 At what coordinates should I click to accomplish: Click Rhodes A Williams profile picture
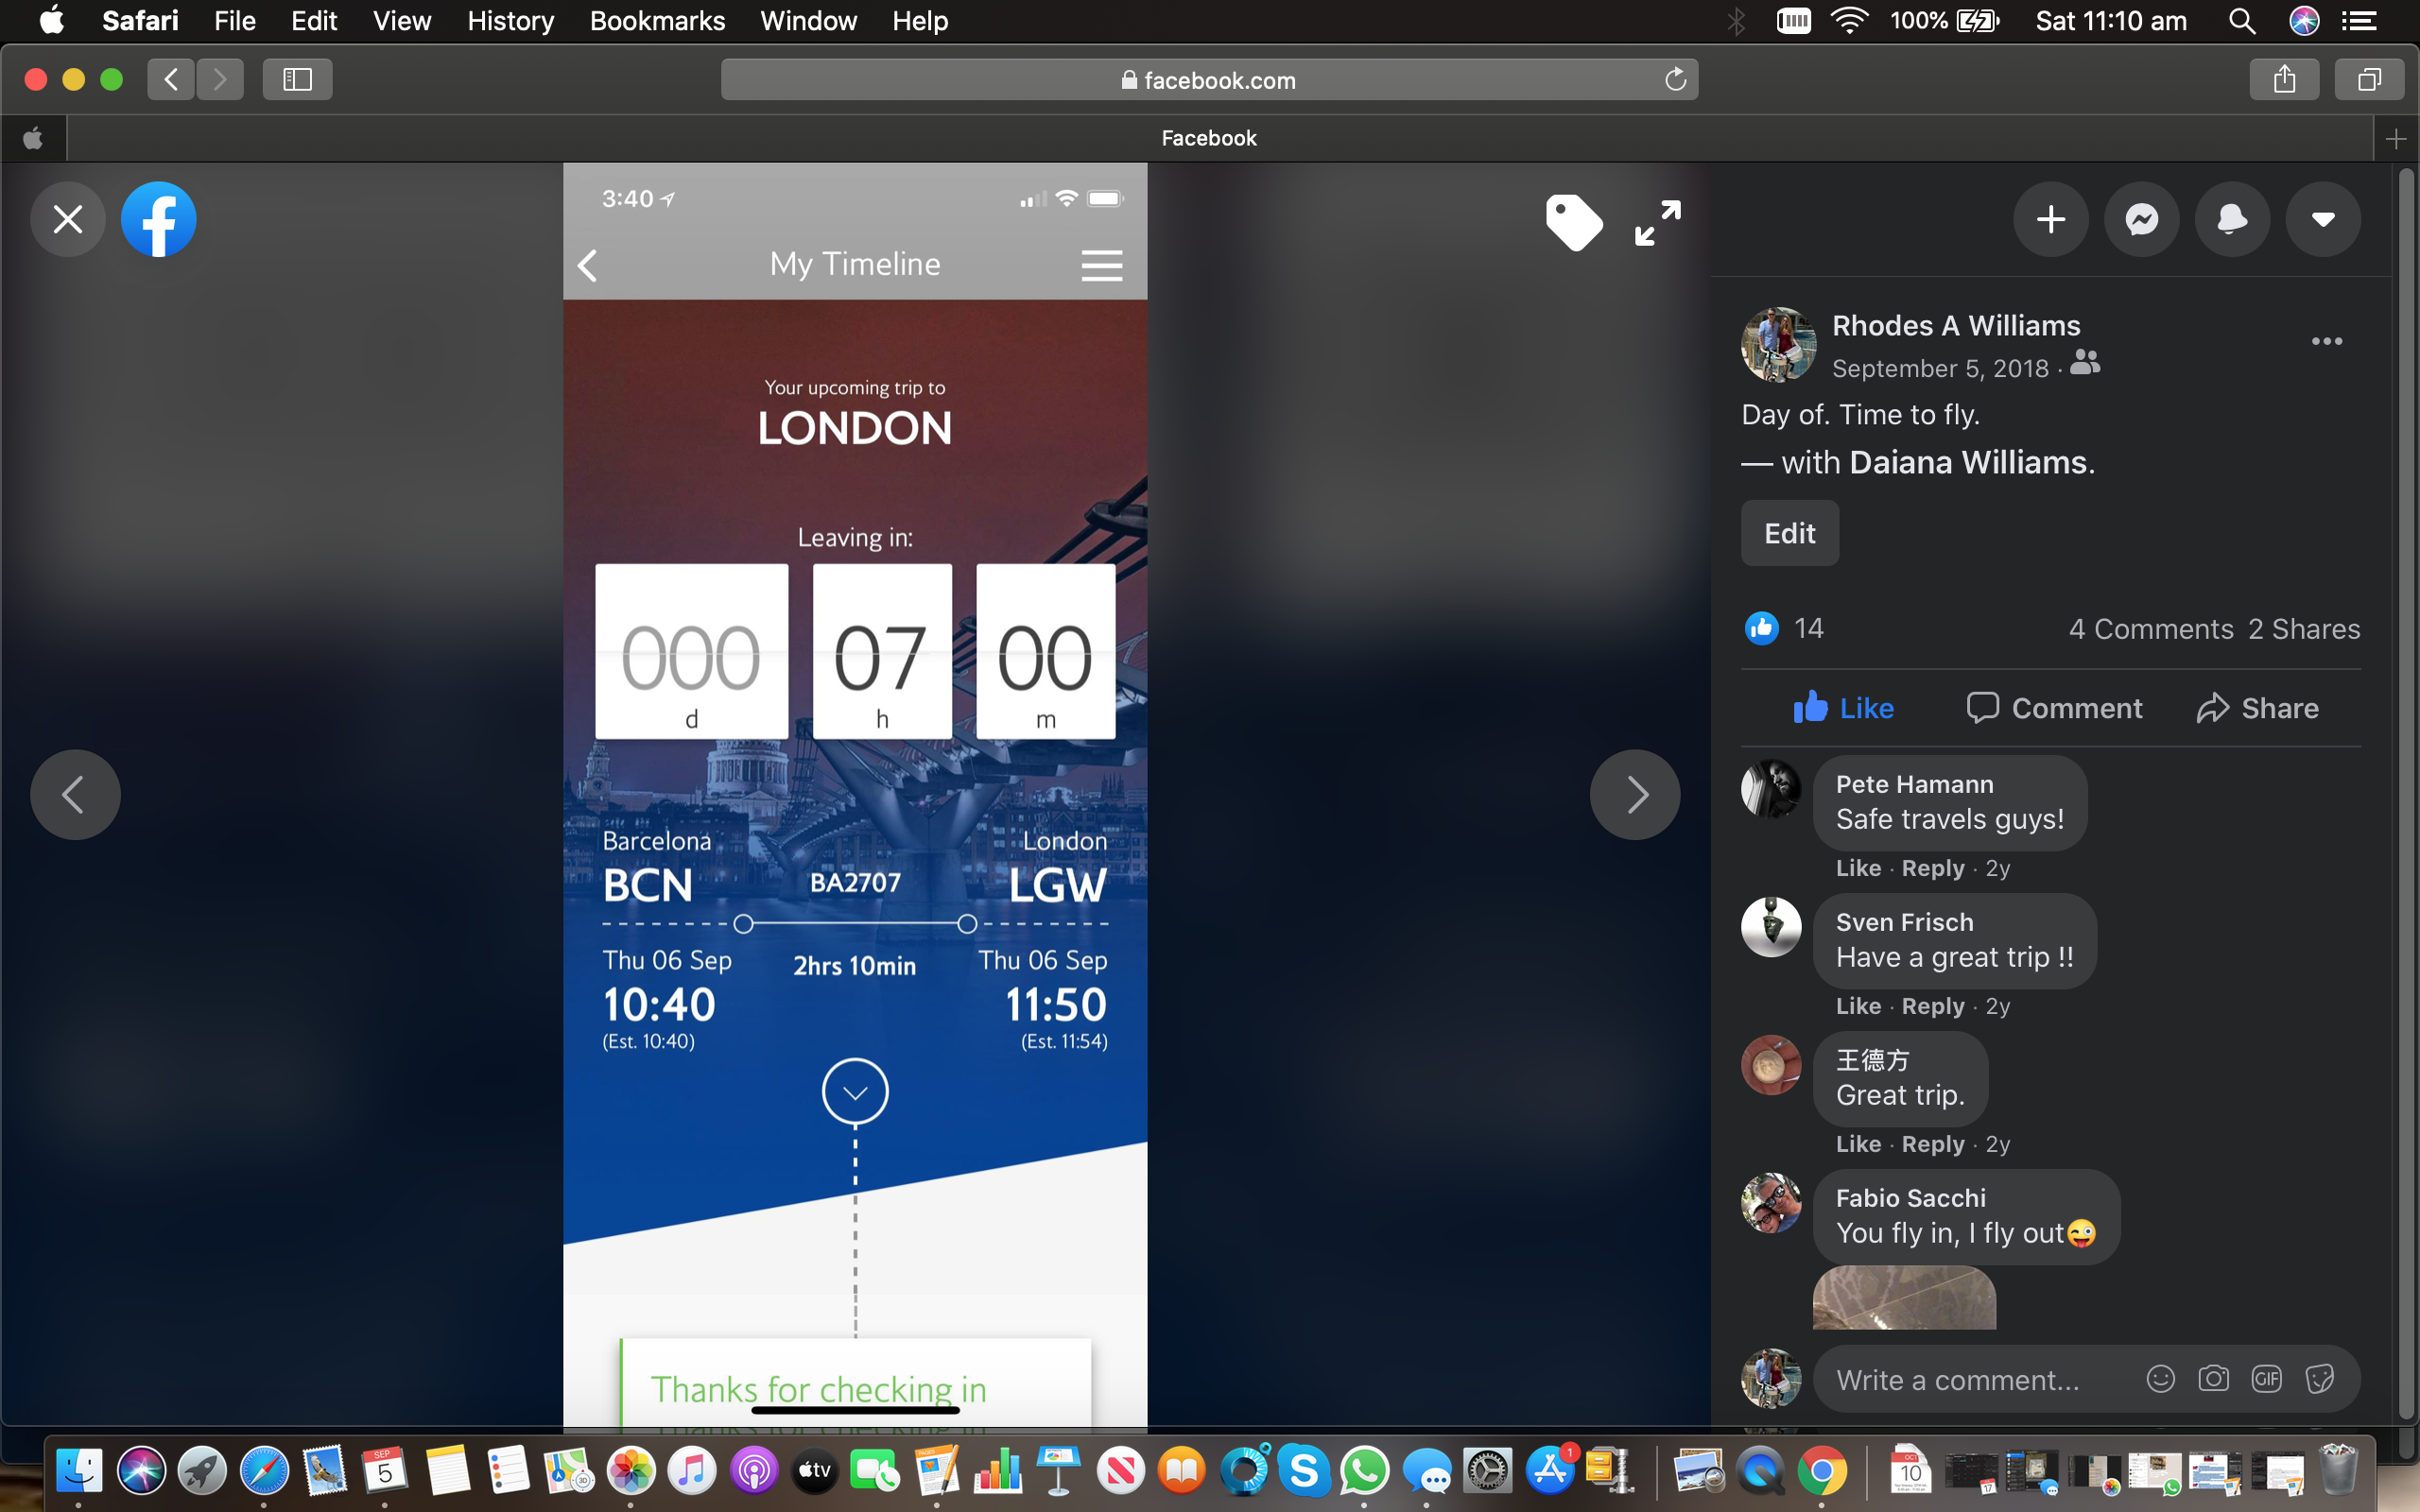coord(1779,345)
